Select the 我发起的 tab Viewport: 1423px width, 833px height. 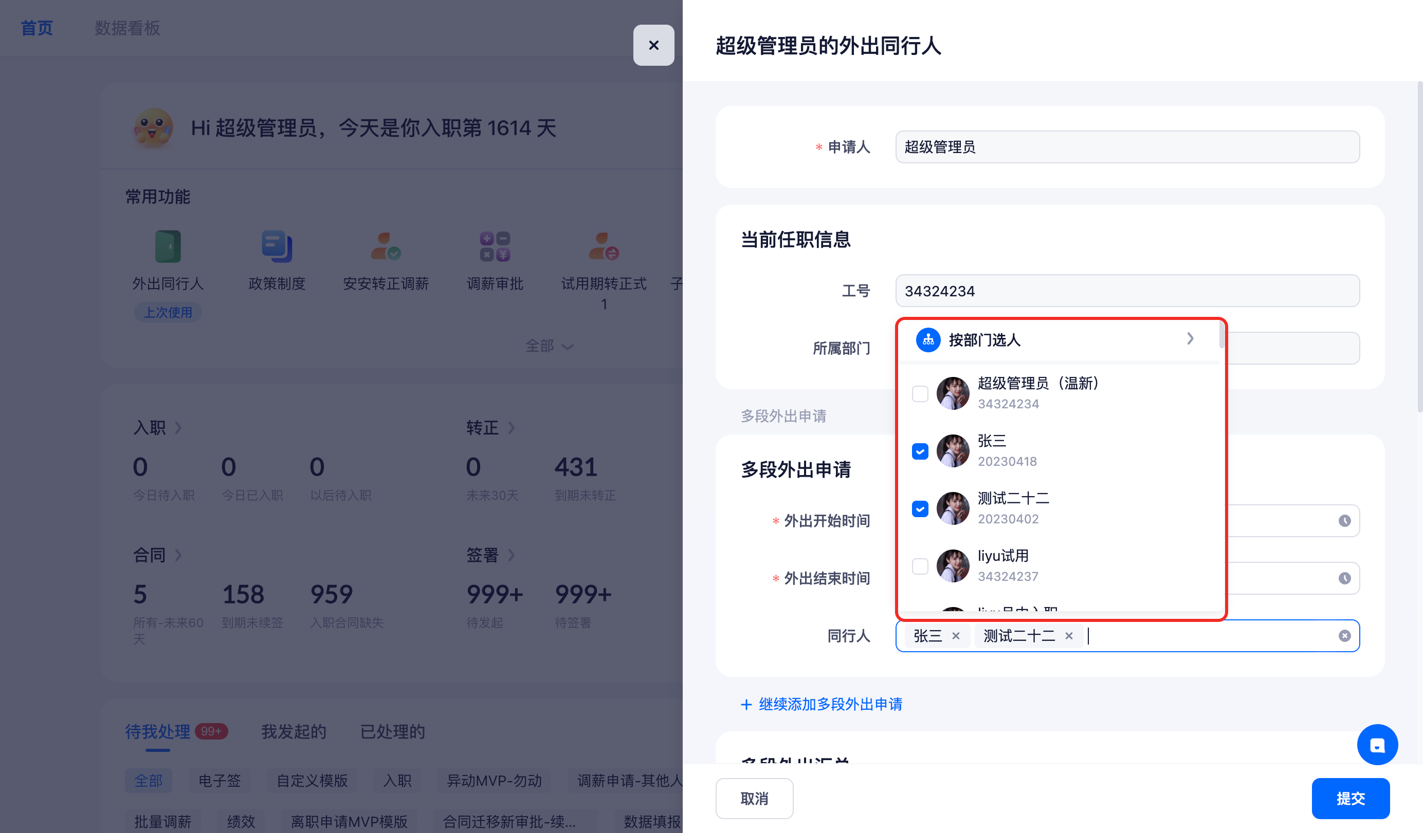(x=294, y=731)
